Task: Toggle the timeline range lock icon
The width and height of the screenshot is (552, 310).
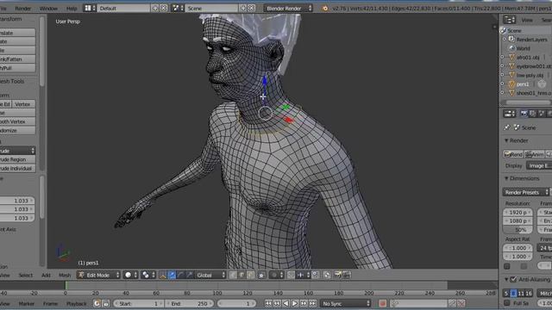Action: pos(105,303)
